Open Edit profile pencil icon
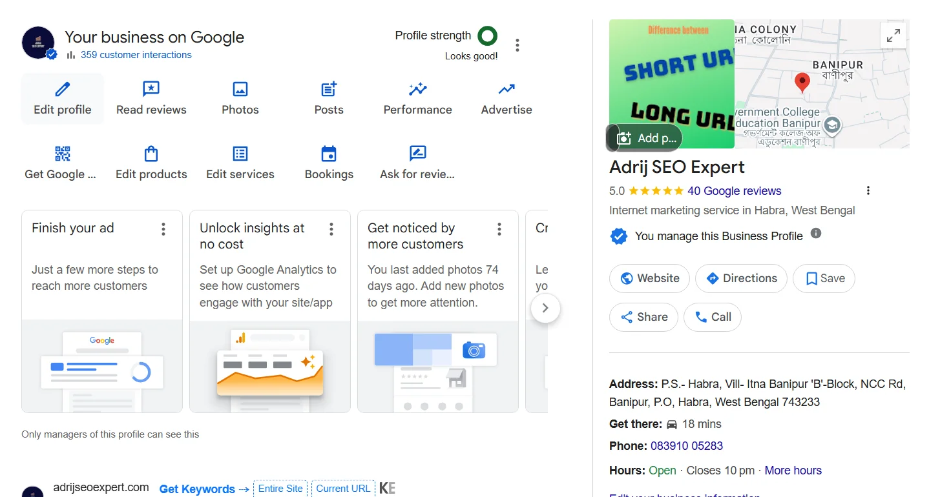Screen dimensions: 940x497 pos(63,89)
